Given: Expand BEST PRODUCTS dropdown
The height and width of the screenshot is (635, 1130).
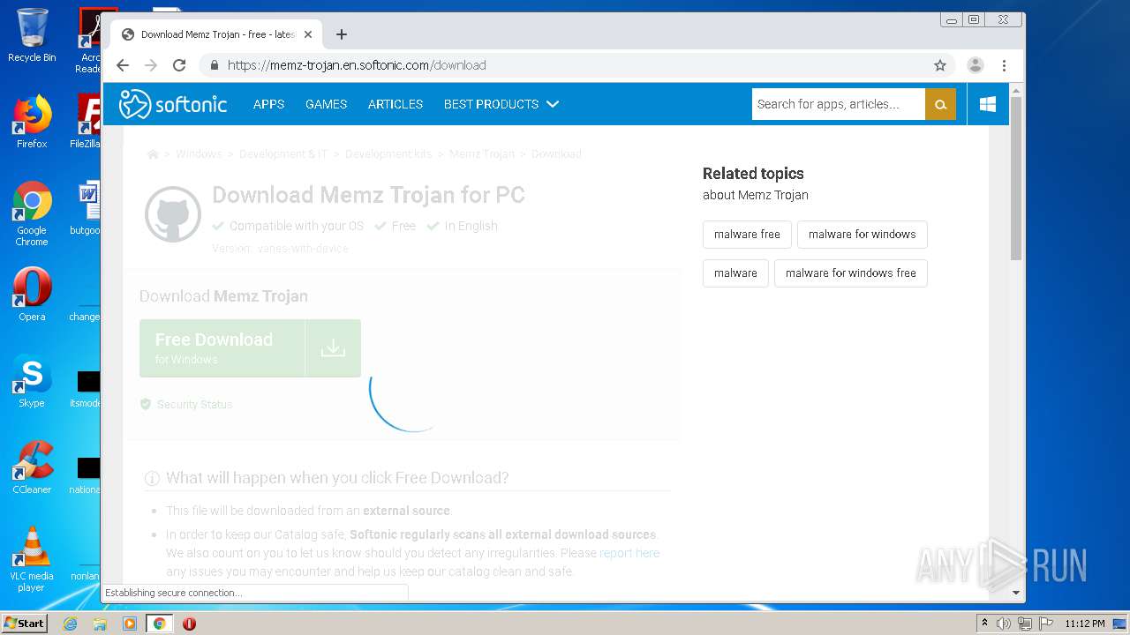Looking at the screenshot, I should pyautogui.click(x=501, y=104).
